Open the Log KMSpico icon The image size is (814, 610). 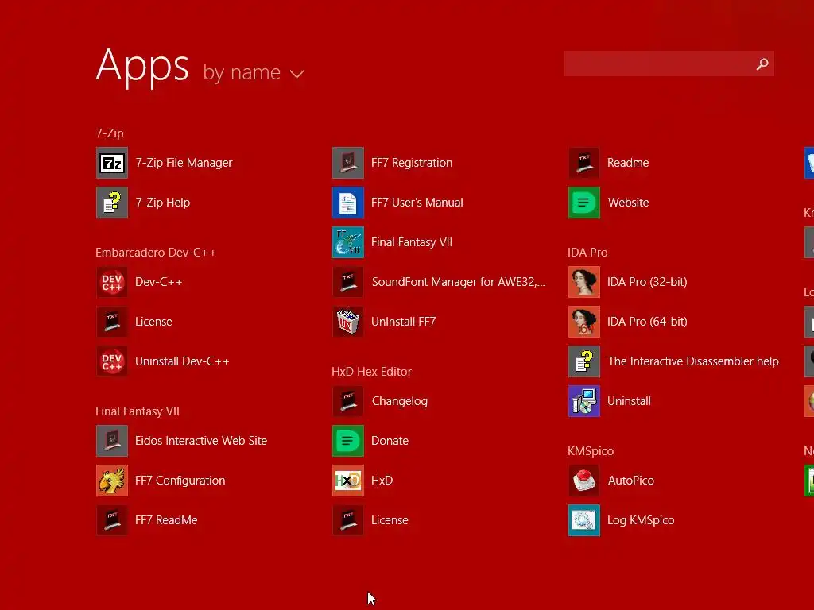pos(584,519)
